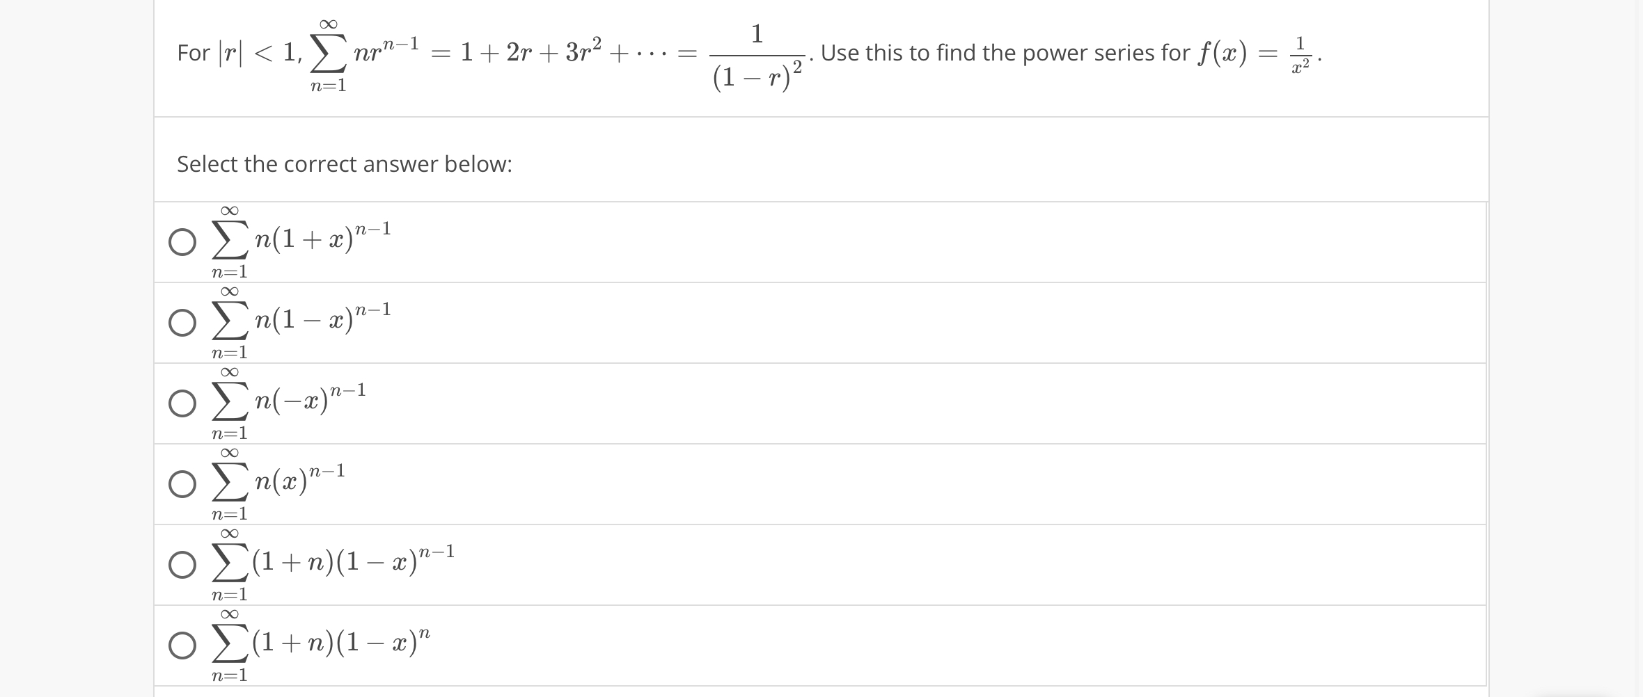The height and width of the screenshot is (697, 1643).
Task: Click the text Select the correct answer below
Action: (x=344, y=164)
